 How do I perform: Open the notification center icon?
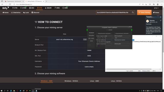pyautogui.click(x=161, y=91)
